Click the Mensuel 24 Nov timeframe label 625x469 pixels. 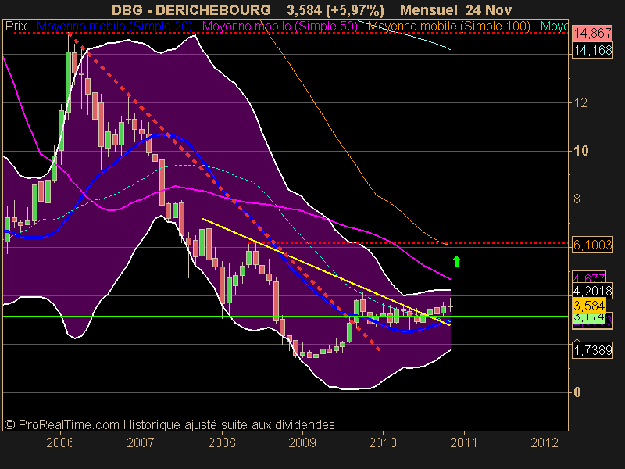coord(456,9)
